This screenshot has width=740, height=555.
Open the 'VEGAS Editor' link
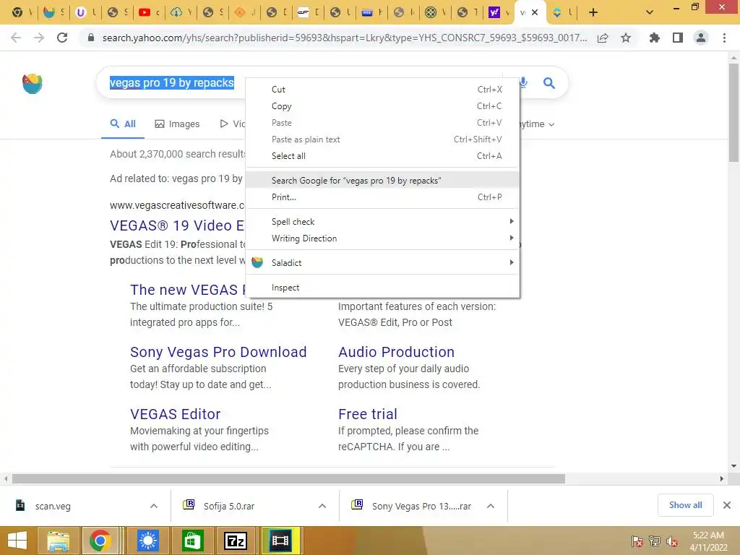point(175,414)
